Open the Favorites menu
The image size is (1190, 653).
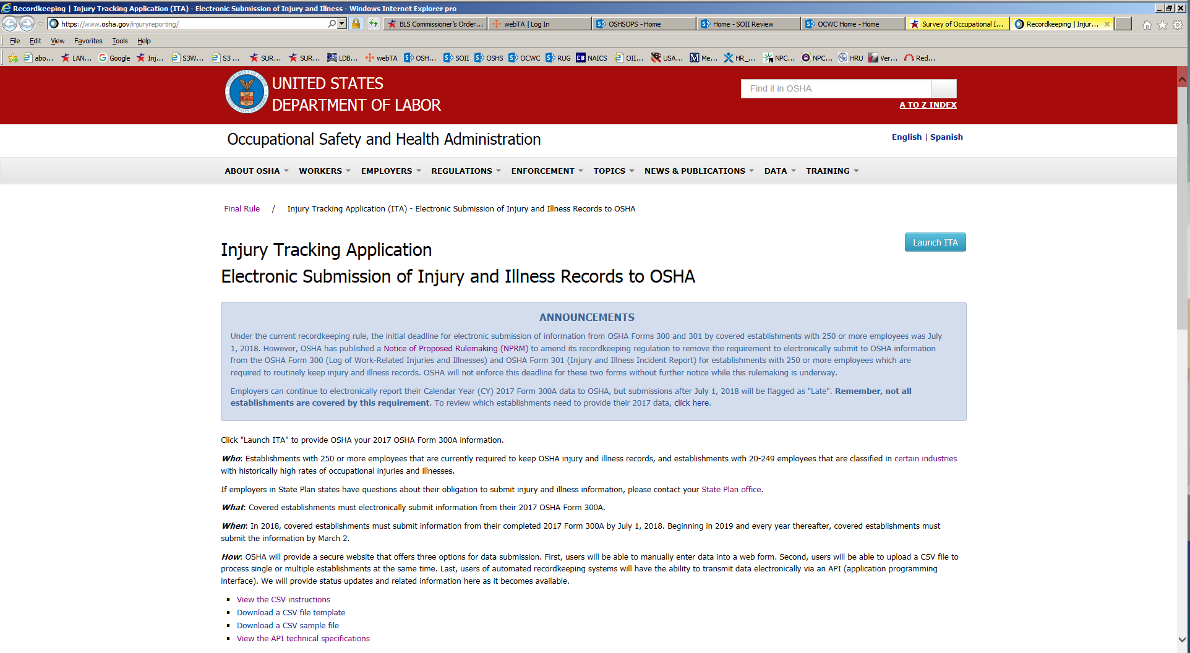(88, 41)
